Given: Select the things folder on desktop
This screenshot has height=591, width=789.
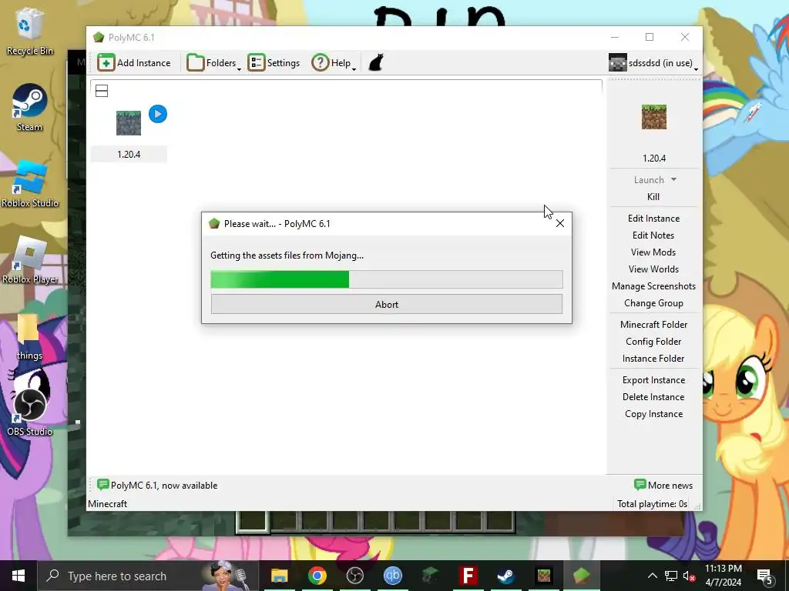Looking at the screenshot, I should 29,337.
